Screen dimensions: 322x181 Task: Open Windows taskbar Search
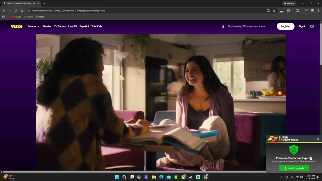coord(124,177)
